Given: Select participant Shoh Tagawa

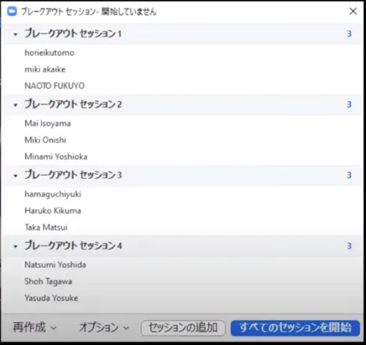Looking at the screenshot, I should [x=48, y=281].
